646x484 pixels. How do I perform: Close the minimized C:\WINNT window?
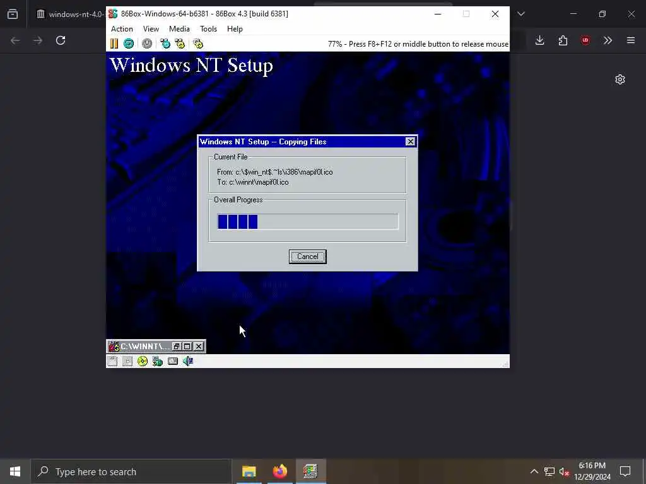pyautogui.click(x=199, y=347)
